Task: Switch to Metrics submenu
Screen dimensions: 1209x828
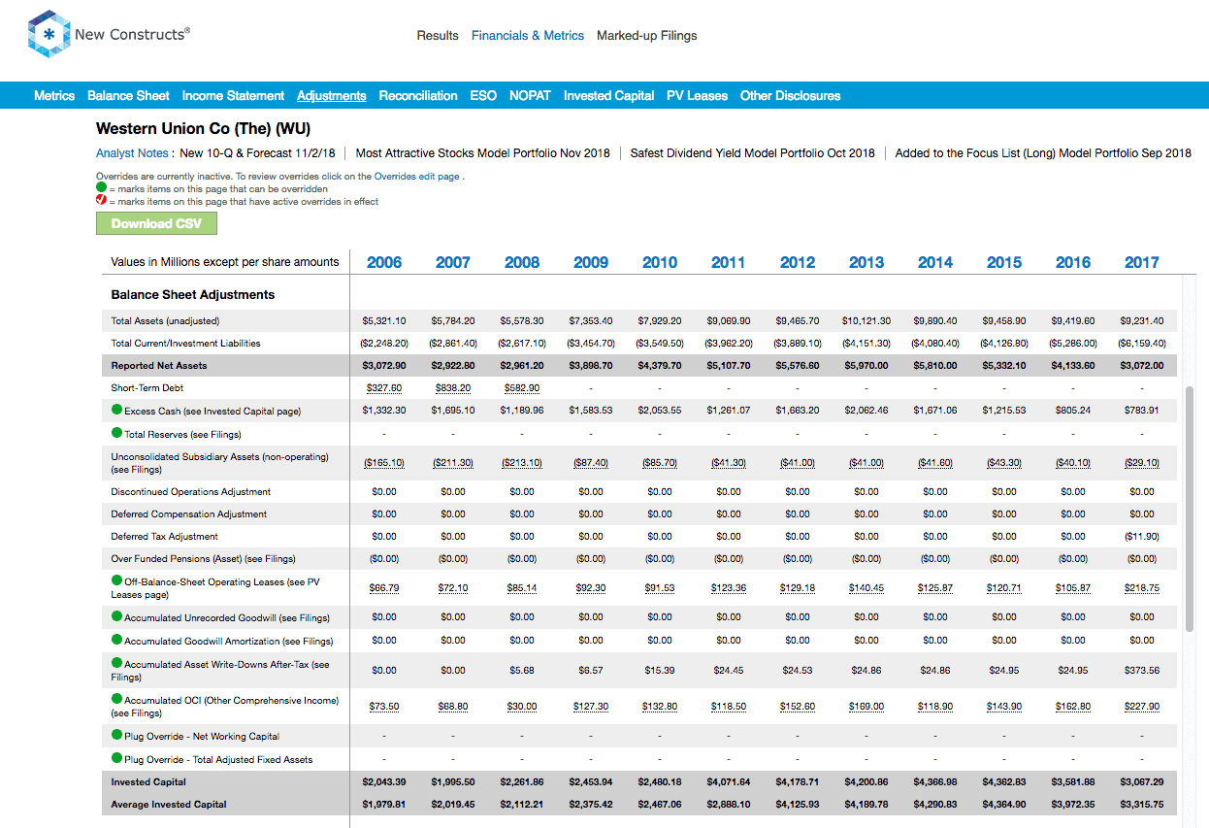Action: pyautogui.click(x=54, y=96)
